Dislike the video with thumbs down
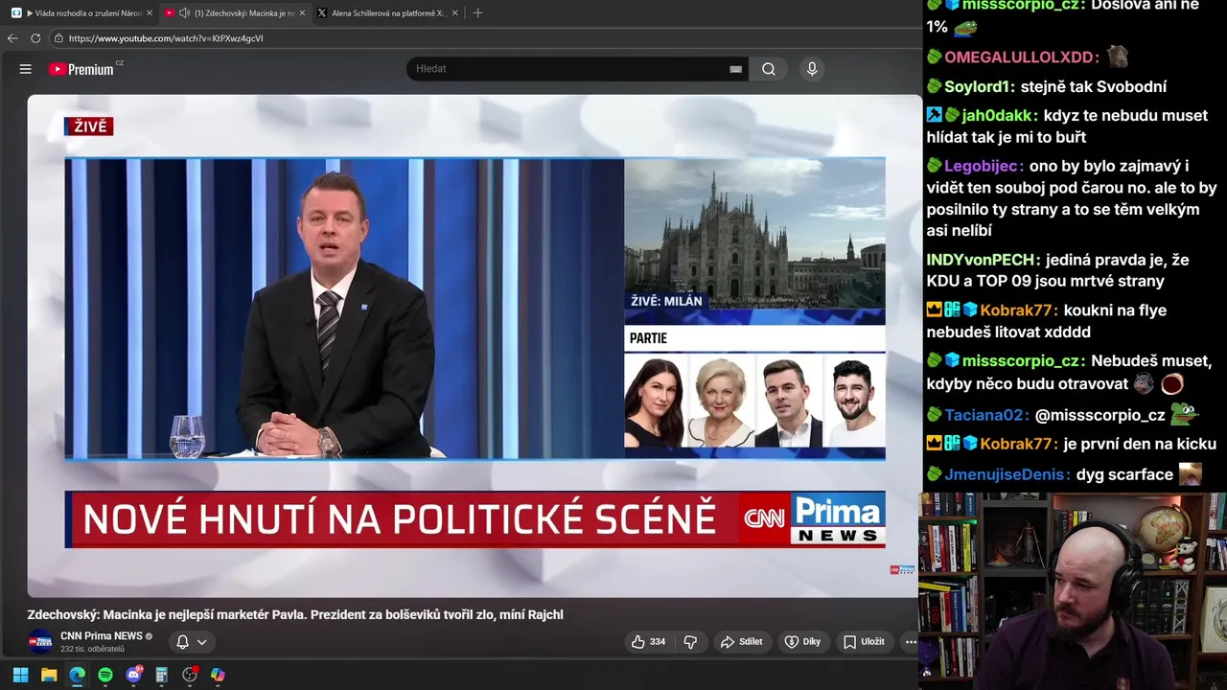Screen dimensions: 1227x690 (x=690, y=642)
